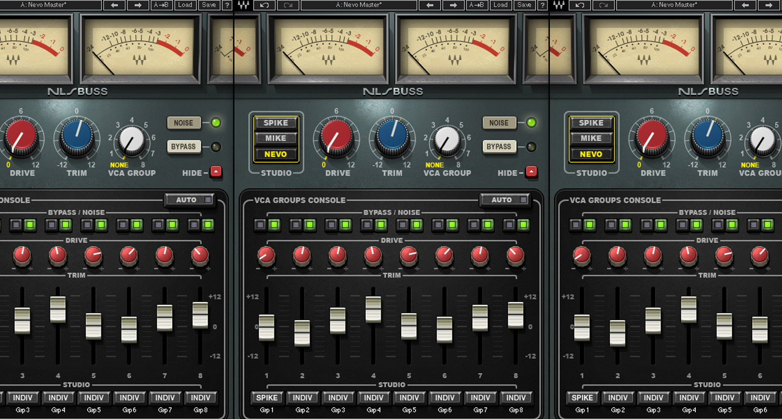Click INDIV button for Grp 5, middle console
The image size is (782, 419).
tap(409, 398)
